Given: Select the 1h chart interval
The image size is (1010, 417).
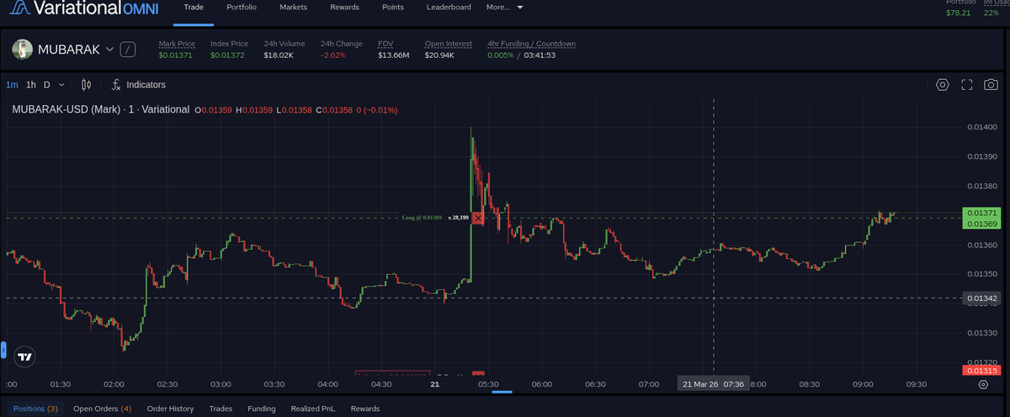Looking at the screenshot, I should coord(31,84).
